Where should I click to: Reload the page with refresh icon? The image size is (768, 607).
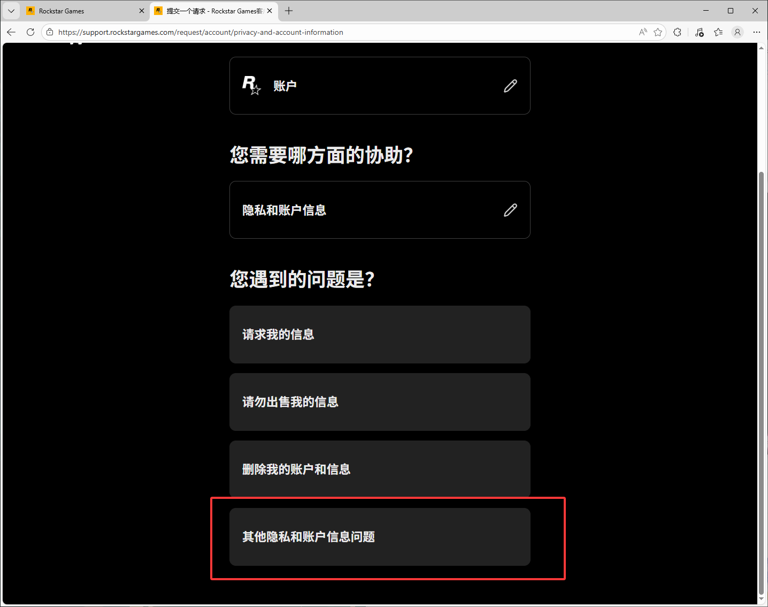pos(30,32)
